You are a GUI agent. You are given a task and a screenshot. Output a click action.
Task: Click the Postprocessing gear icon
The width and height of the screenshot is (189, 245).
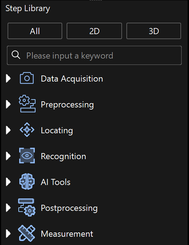click(27, 207)
